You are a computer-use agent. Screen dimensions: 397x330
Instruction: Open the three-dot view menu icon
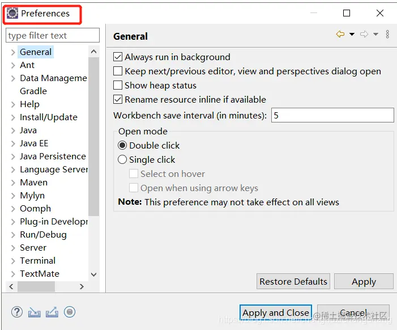click(387, 34)
